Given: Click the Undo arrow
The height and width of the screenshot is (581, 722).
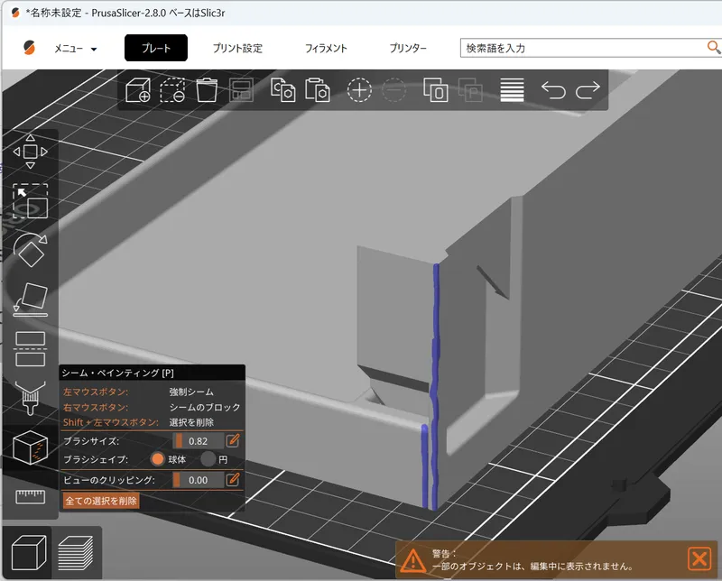Looking at the screenshot, I should (x=553, y=90).
